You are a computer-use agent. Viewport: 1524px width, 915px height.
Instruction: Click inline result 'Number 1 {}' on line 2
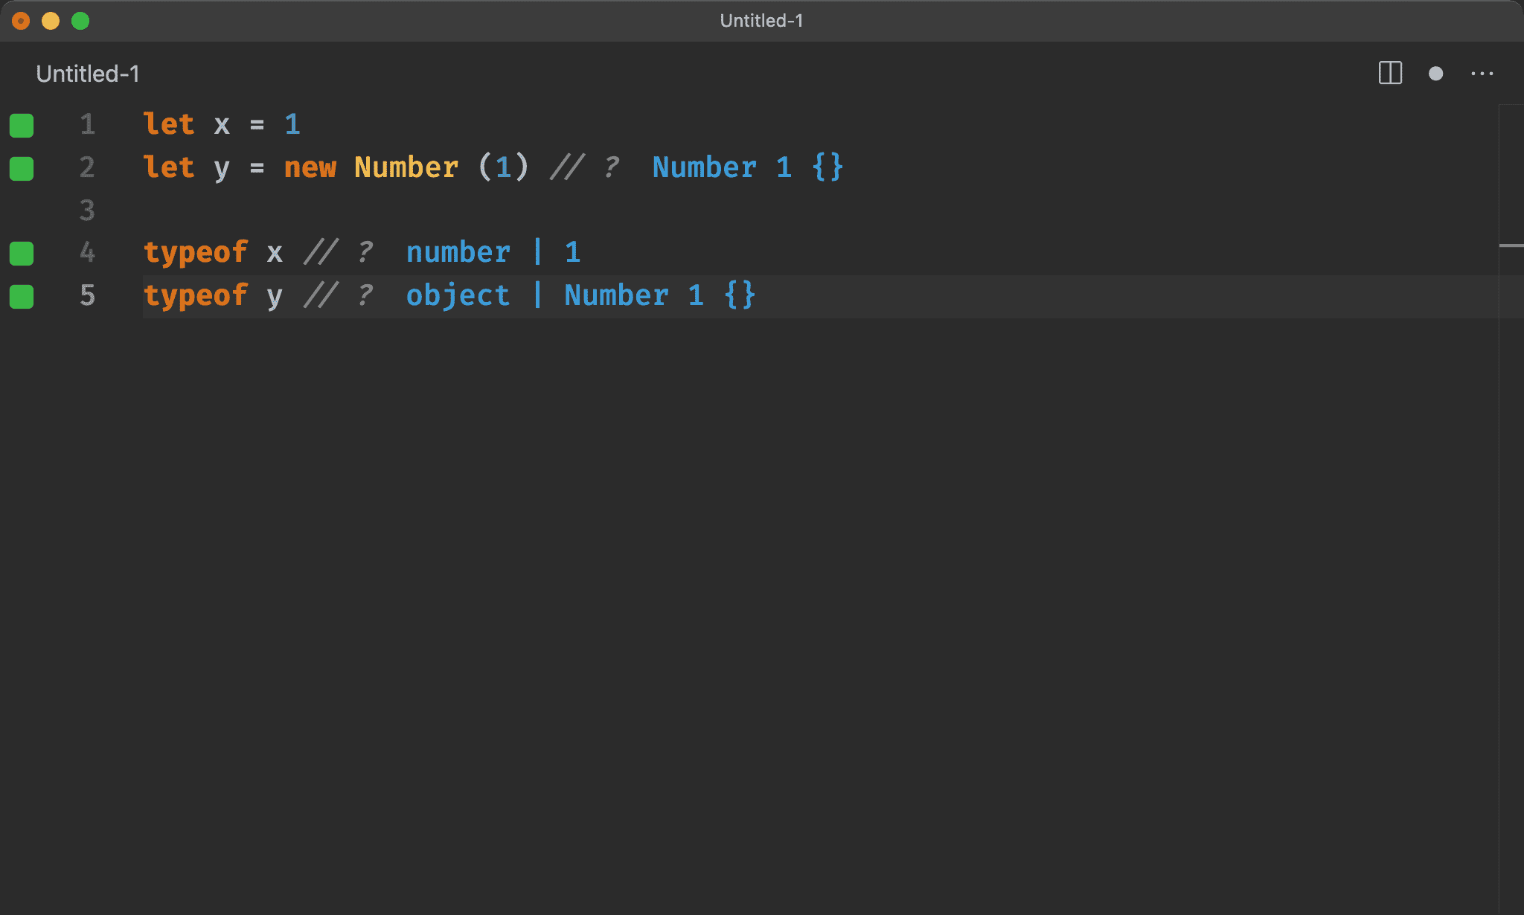[747, 167]
